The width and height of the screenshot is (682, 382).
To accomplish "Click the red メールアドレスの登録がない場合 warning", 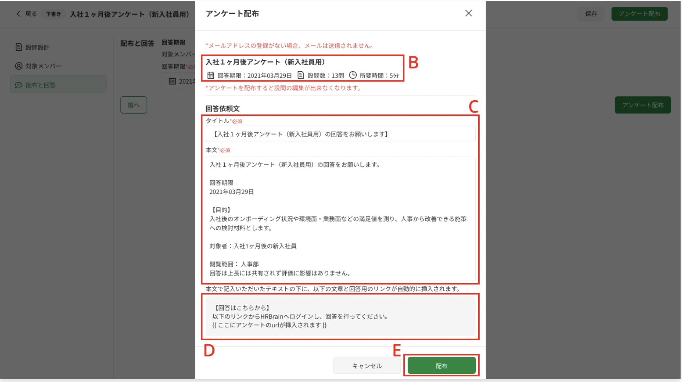I will click(x=290, y=45).
